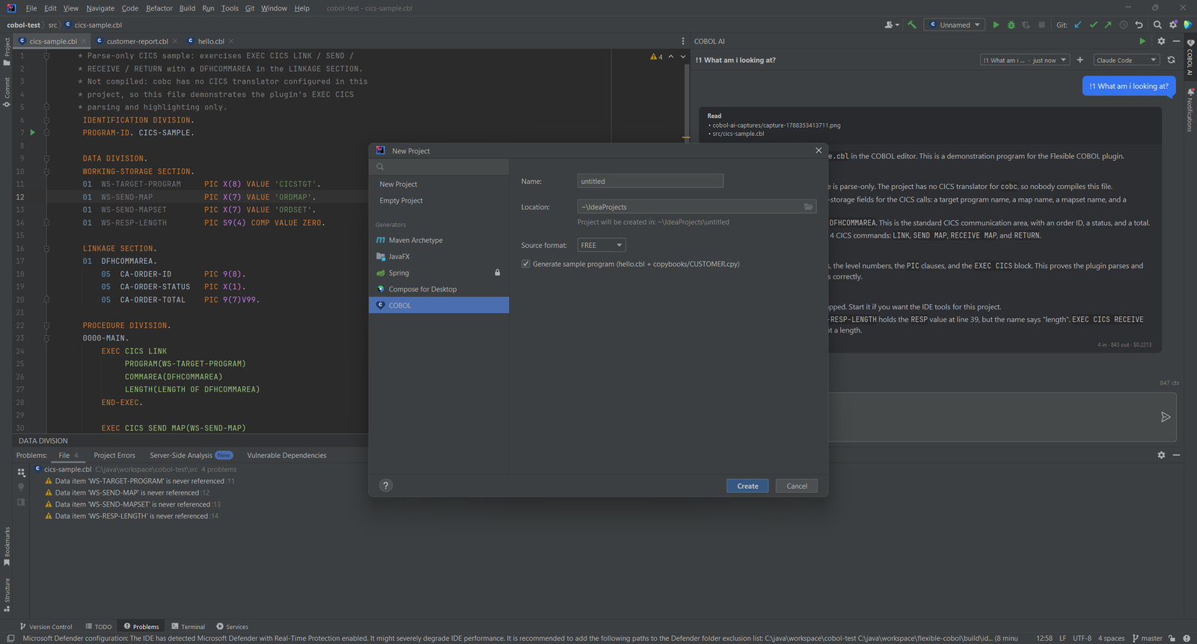Click Cancel in New Project dialog
Viewport: 1197px width, 644px height.
tap(797, 486)
